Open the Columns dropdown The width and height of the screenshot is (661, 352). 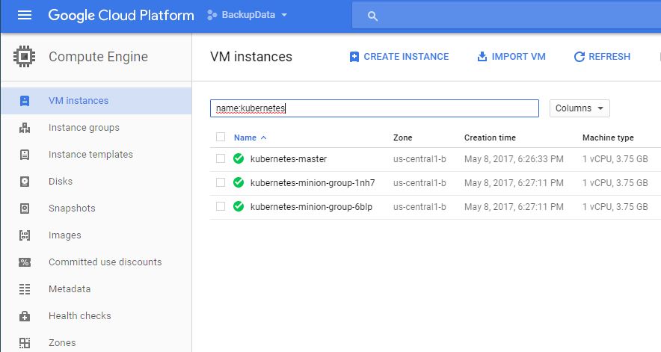[x=579, y=108]
